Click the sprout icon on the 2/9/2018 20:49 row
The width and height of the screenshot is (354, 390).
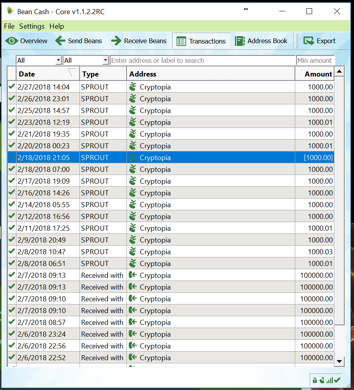133,239
